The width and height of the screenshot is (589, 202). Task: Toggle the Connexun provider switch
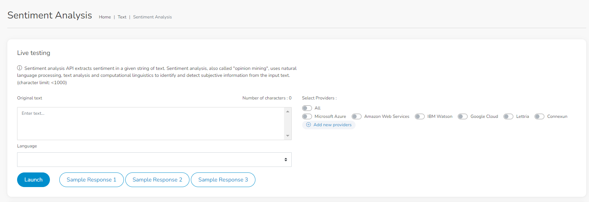click(x=539, y=116)
